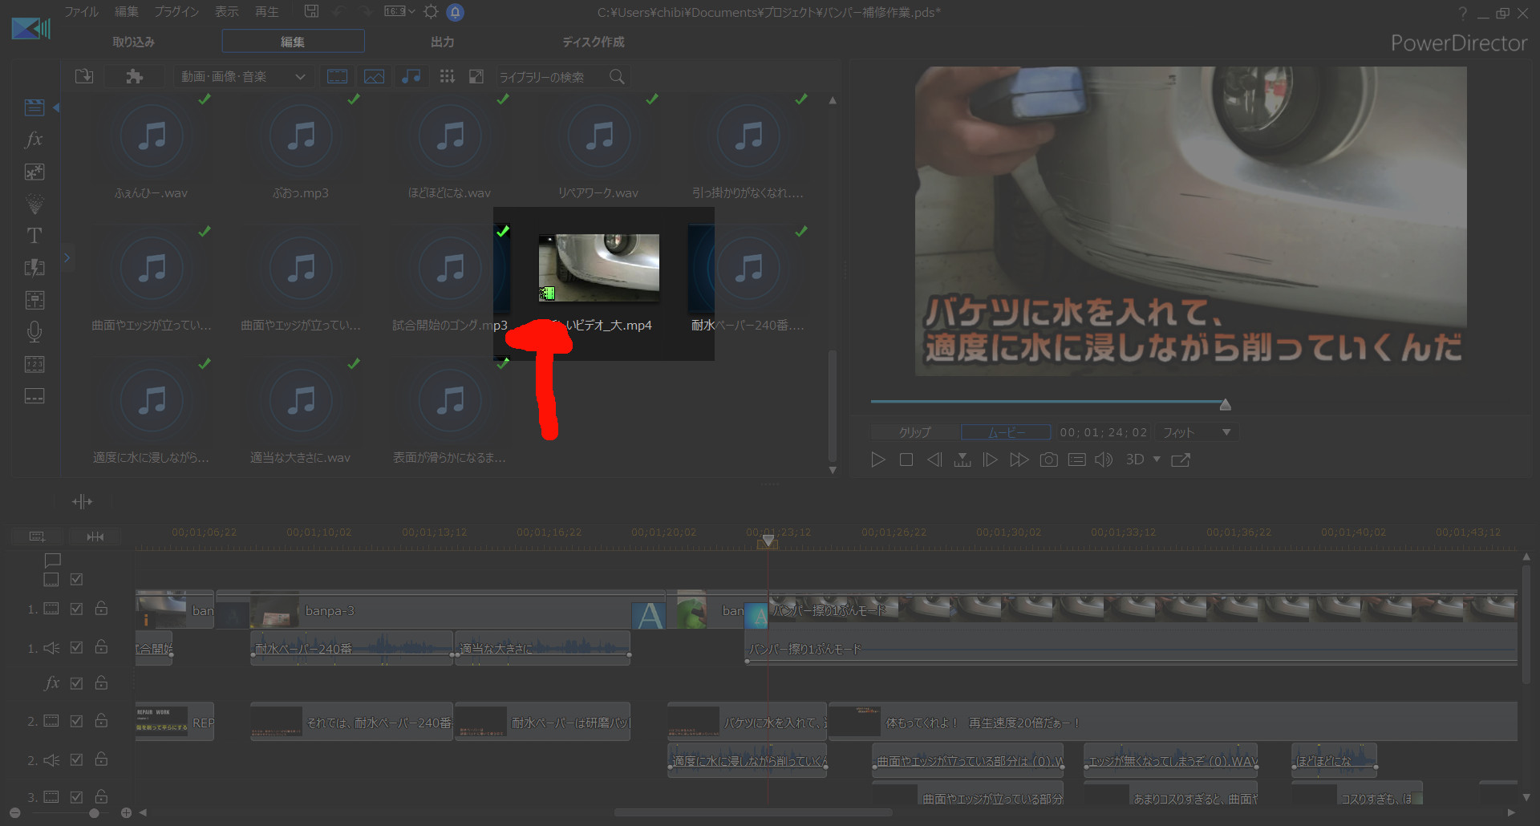Toggle video filter icon in library toolbar

338,76
